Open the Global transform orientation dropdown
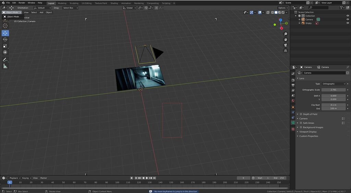The height and width of the screenshot is (193, 351). click(129, 8)
